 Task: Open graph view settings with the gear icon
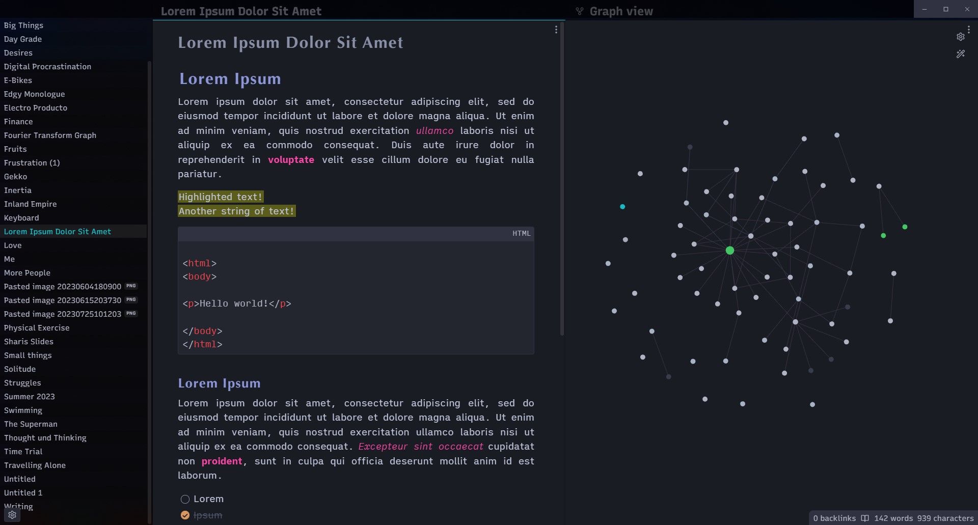pos(960,36)
